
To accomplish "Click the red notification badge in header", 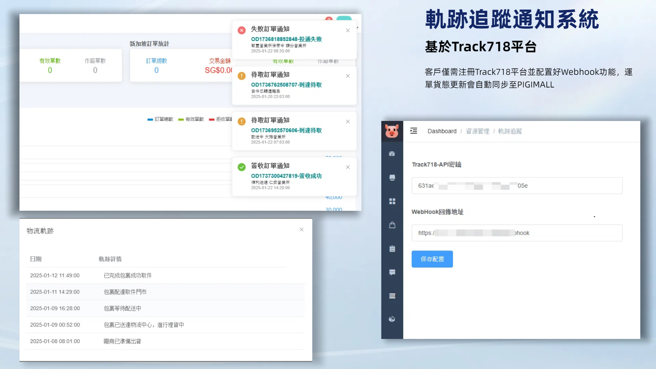I will pyautogui.click(x=329, y=19).
